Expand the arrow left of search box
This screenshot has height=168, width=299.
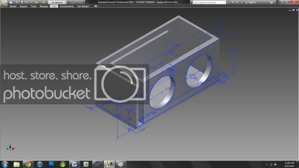(191, 2)
